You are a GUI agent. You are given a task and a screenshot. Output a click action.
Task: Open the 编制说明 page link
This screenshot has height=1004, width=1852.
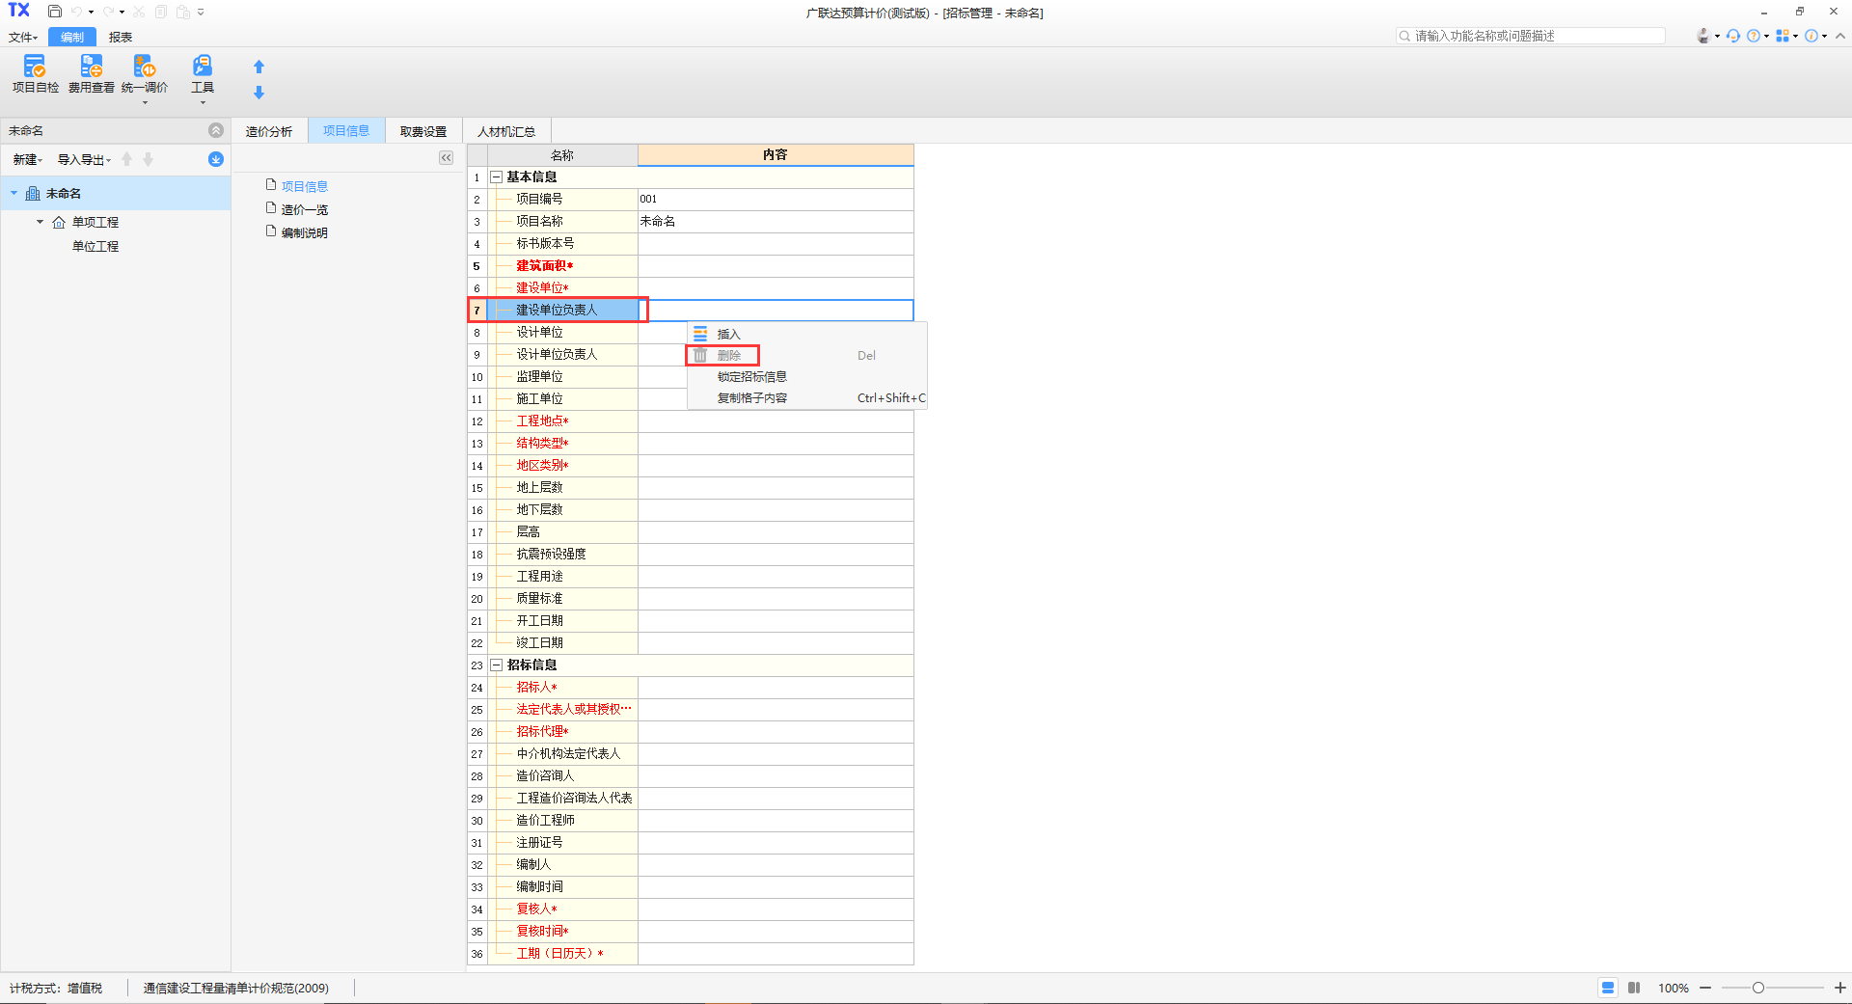pos(304,232)
